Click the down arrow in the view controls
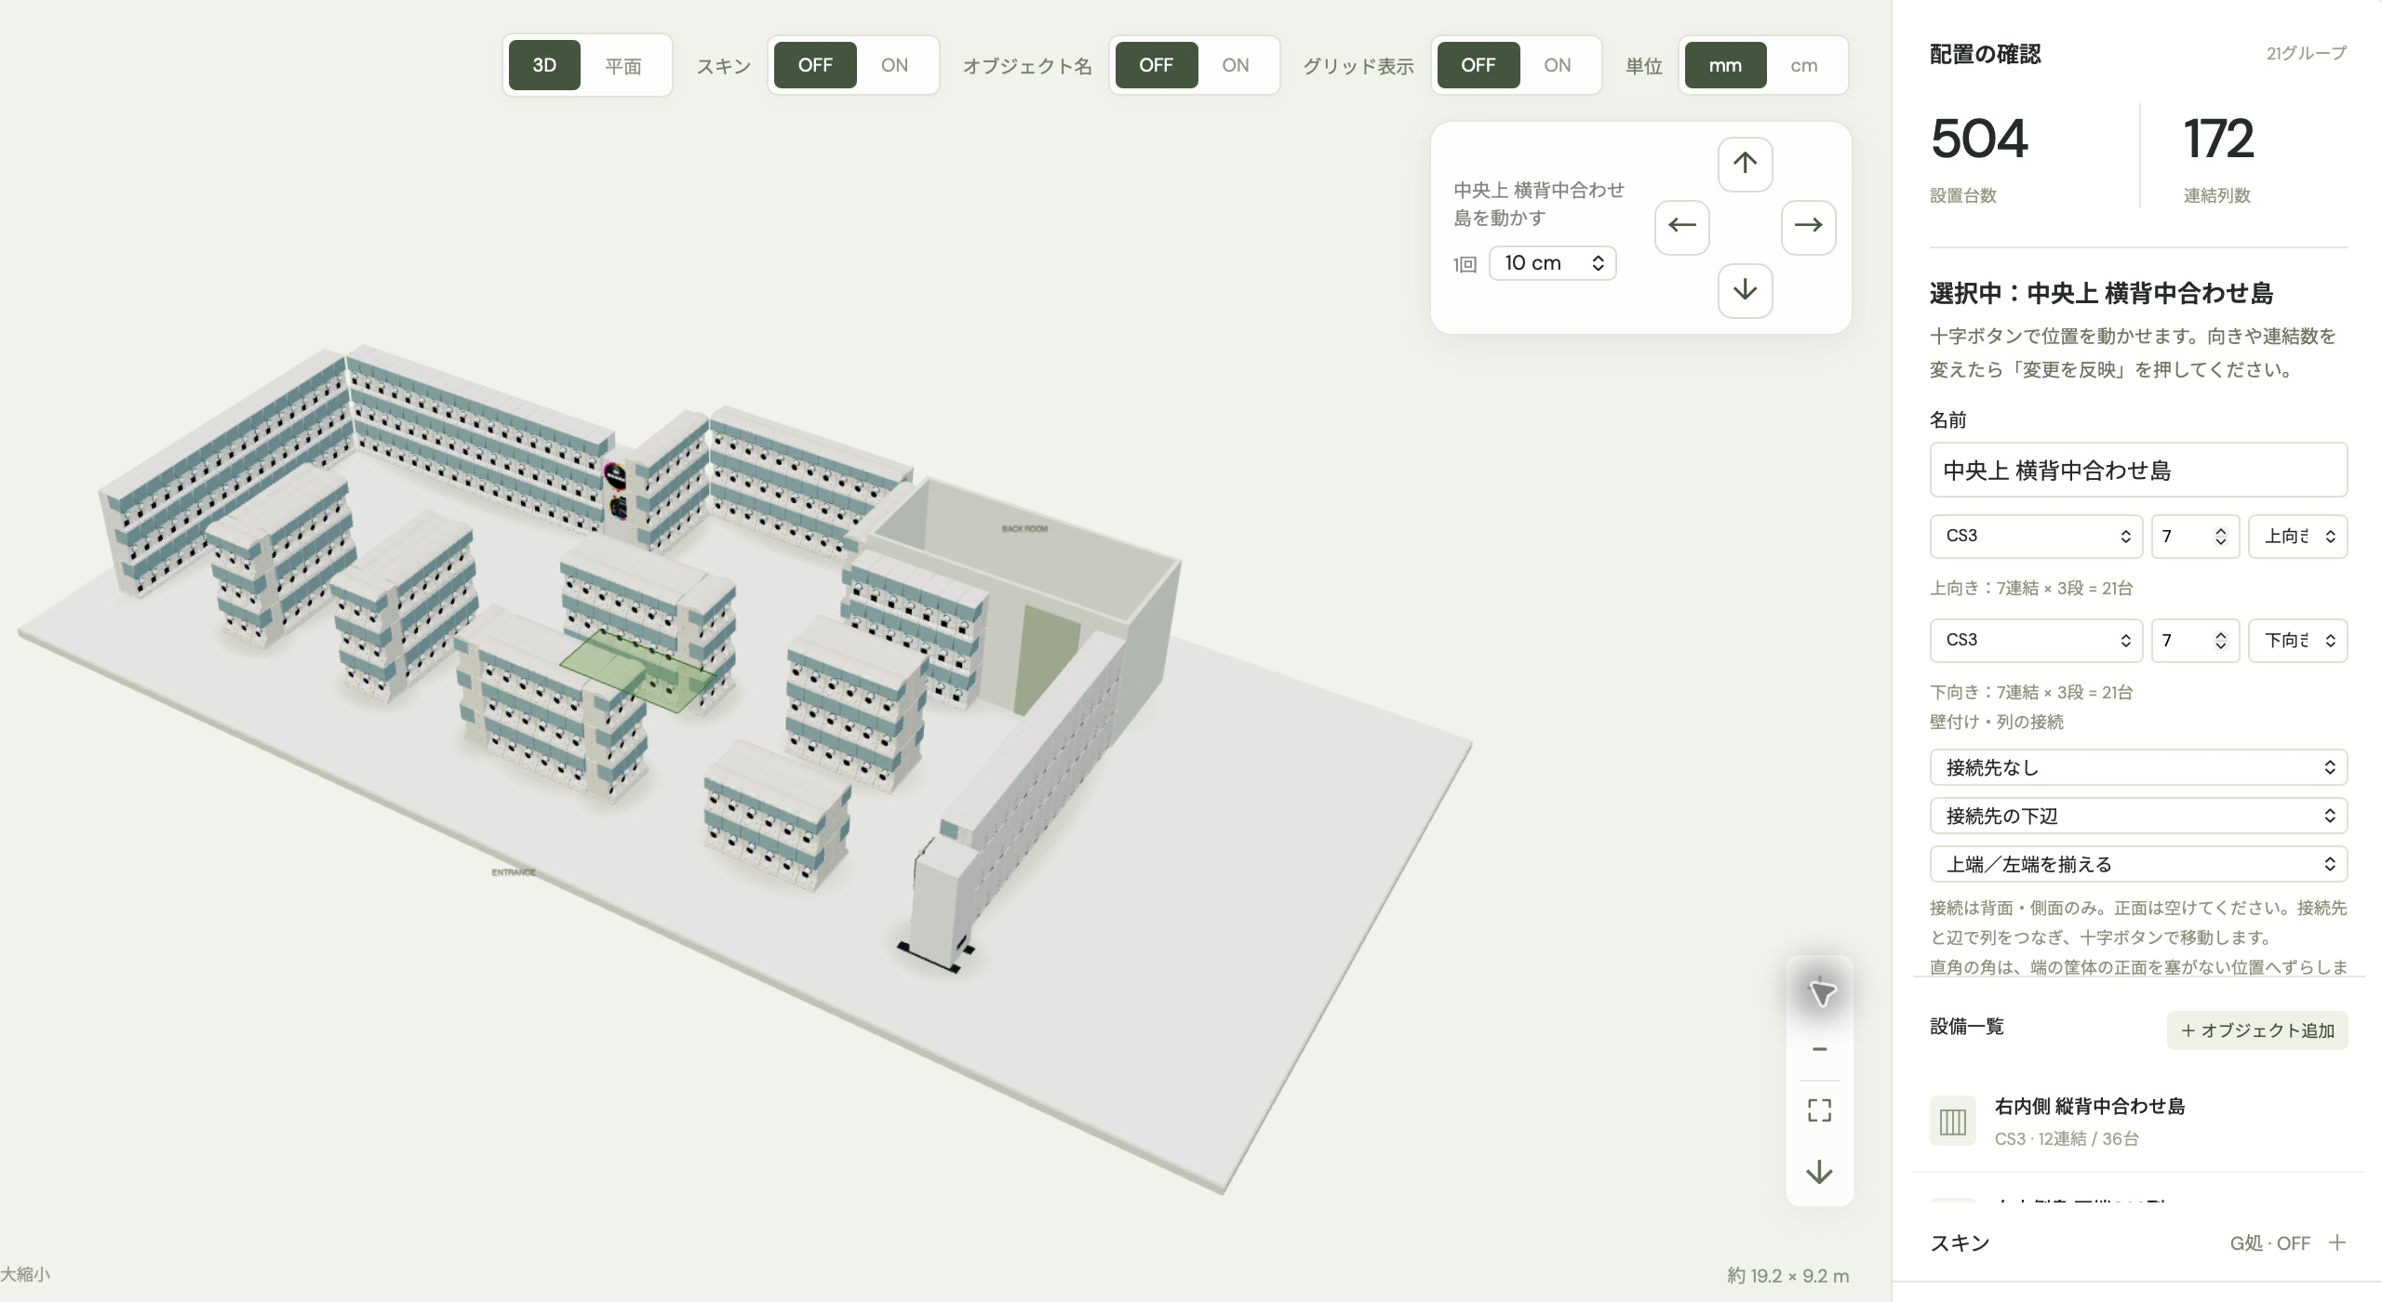This screenshot has height=1302, width=2382. (1820, 1172)
